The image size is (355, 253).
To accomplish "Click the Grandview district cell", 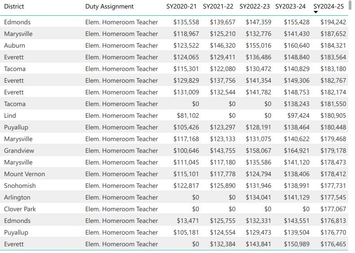I will coord(19,151).
